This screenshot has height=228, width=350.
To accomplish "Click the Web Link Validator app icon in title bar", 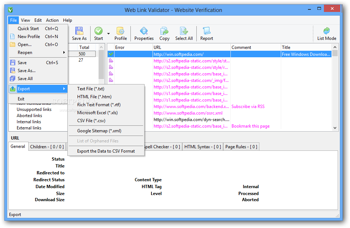I will click(10, 10).
